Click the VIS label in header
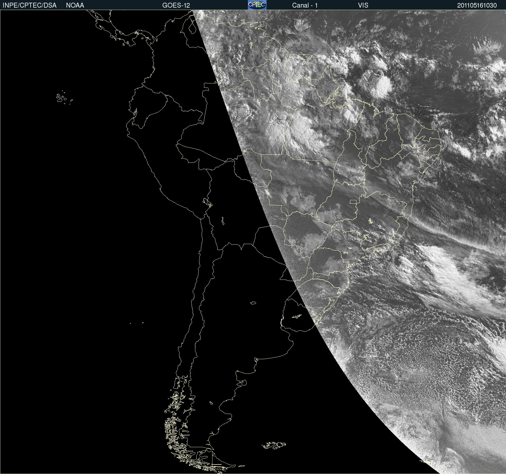Viewport: 506px width, 474px height. tap(363, 5)
